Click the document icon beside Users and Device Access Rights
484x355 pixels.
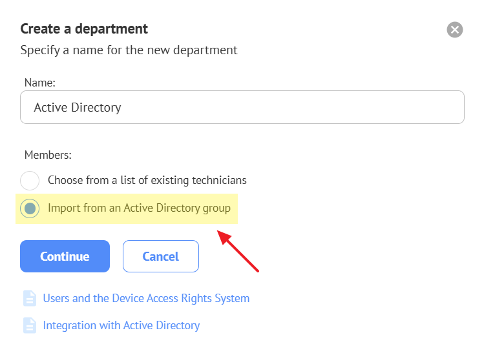30,298
